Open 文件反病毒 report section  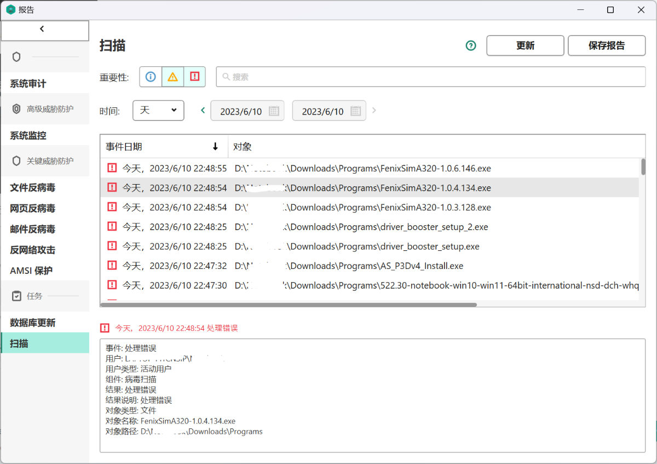click(x=45, y=187)
